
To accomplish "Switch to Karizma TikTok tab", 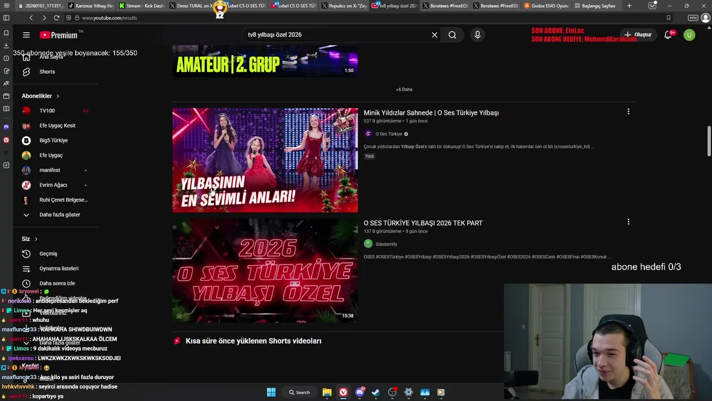I will (x=90, y=6).
